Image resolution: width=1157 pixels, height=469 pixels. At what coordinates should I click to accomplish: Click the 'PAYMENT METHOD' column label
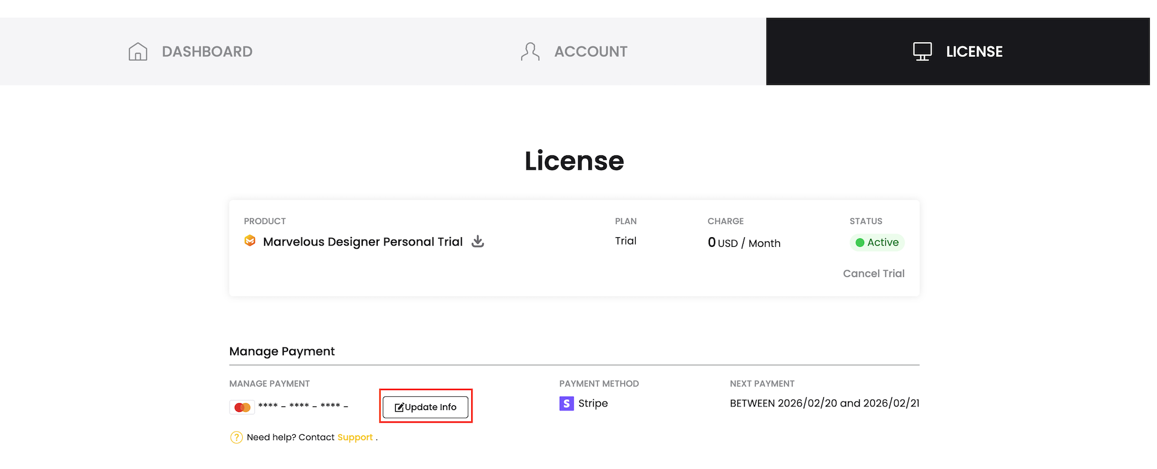pyautogui.click(x=599, y=384)
